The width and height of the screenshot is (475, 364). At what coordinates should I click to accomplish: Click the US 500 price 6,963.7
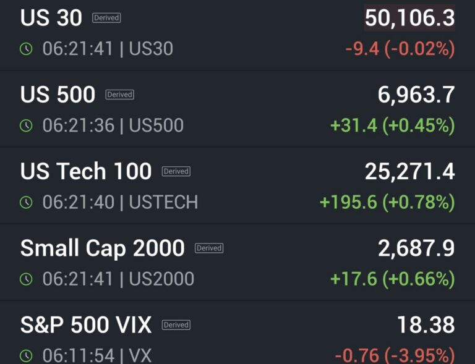point(416,95)
